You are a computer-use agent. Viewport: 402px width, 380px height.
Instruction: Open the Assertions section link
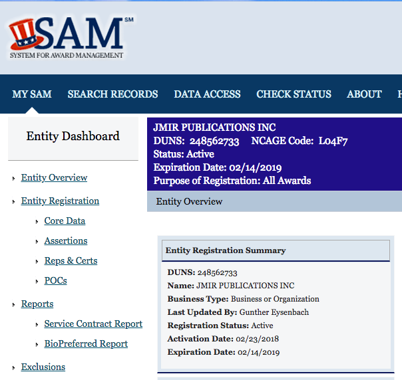click(66, 241)
